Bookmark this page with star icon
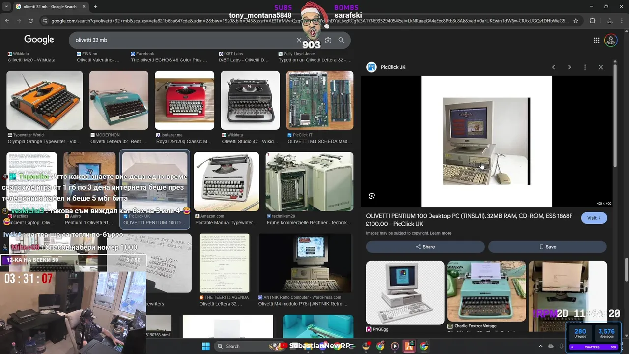 [576, 21]
